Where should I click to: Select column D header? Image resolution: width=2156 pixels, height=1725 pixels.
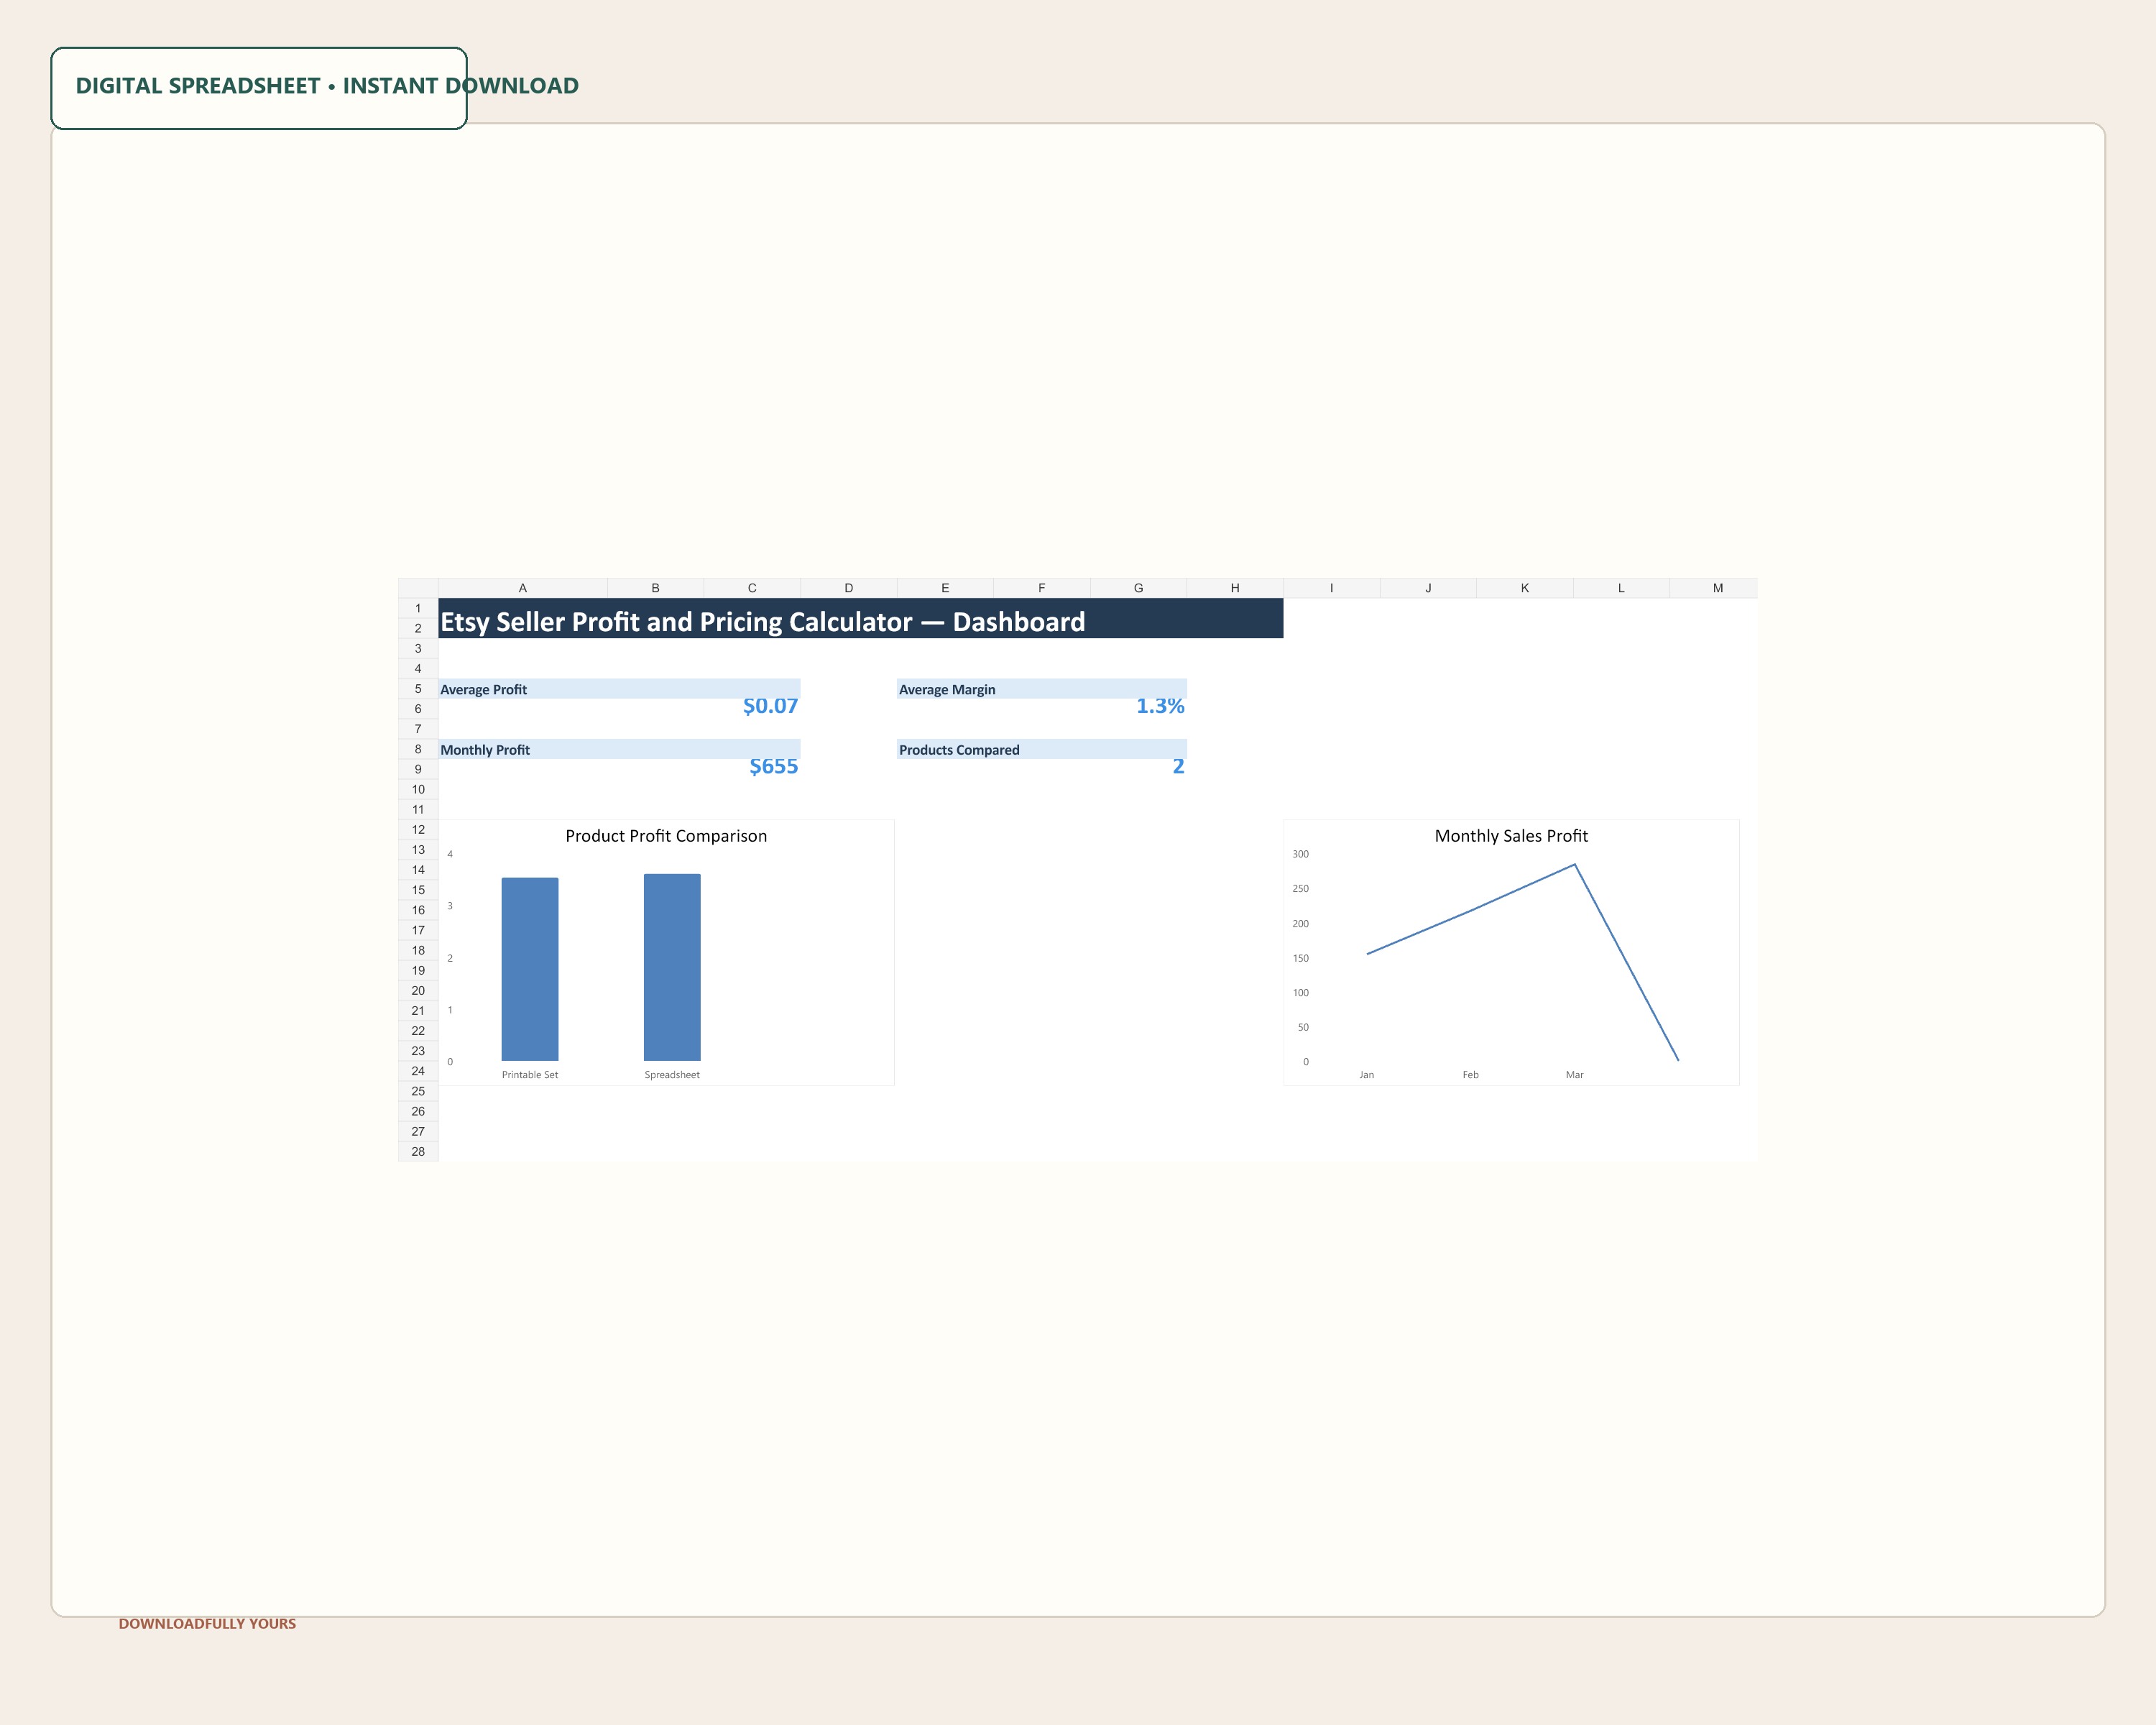(848, 588)
